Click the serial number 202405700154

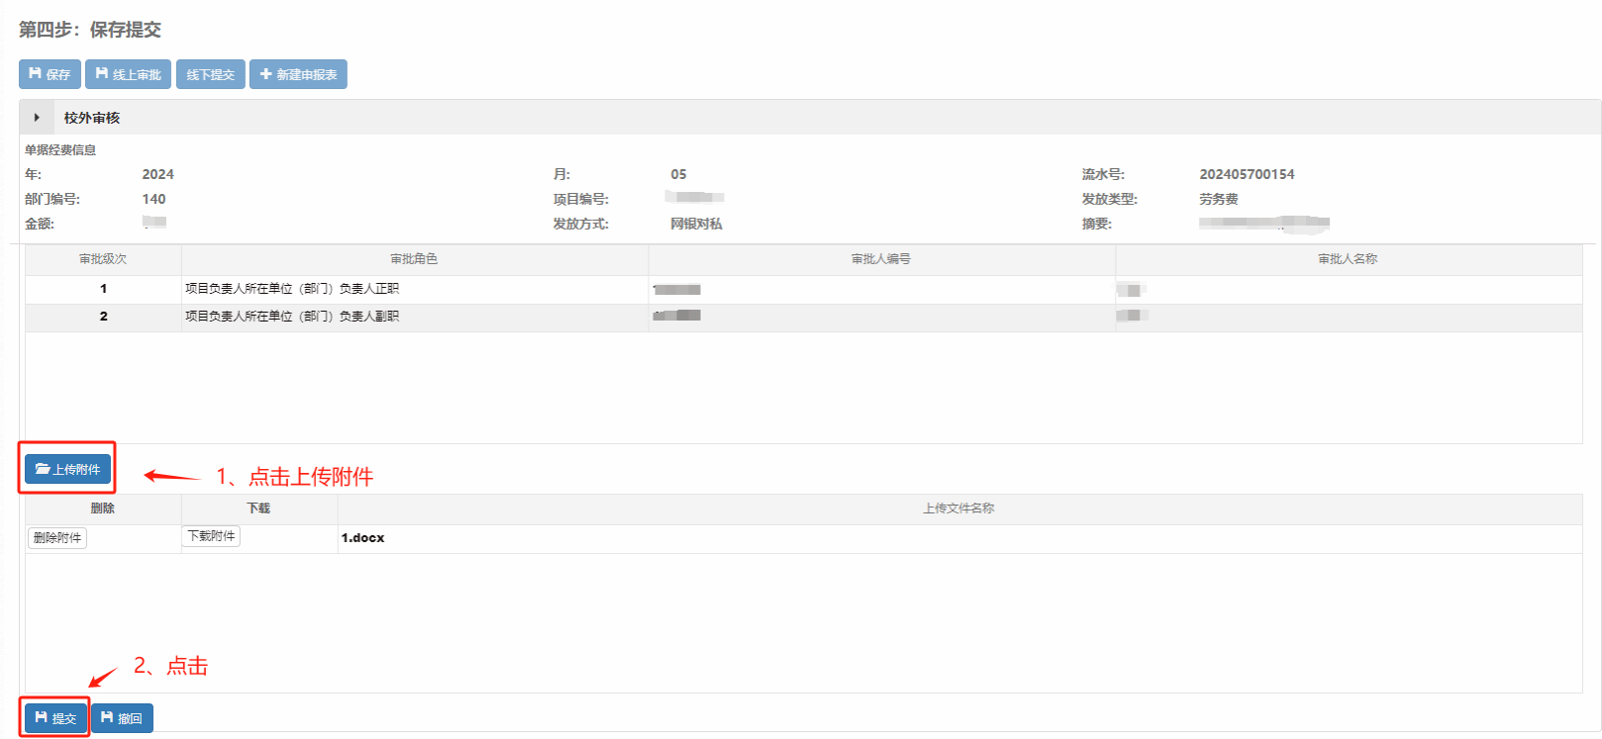(x=1247, y=174)
